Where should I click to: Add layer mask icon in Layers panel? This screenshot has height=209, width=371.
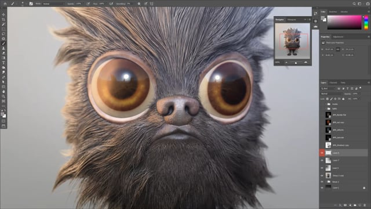pos(345,205)
